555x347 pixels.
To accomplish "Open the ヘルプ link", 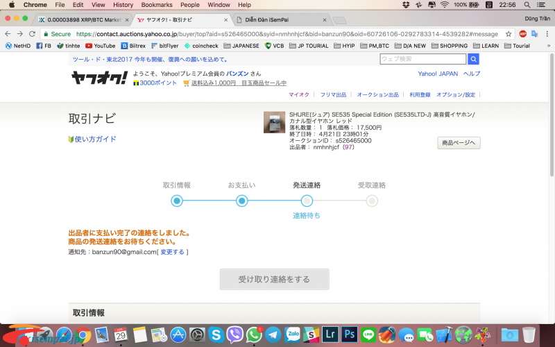I will coord(472,74).
